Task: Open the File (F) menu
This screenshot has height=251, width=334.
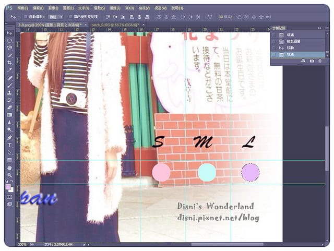Action: [x=22, y=8]
